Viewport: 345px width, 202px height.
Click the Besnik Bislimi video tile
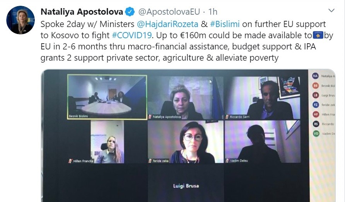click(x=107, y=97)
